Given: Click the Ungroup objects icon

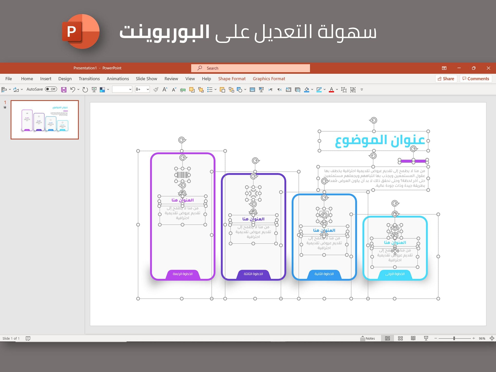Looking at the screenshot, I should coord(344,89).
